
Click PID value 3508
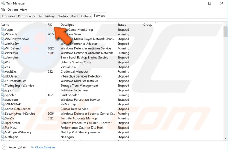click(51, 53)
